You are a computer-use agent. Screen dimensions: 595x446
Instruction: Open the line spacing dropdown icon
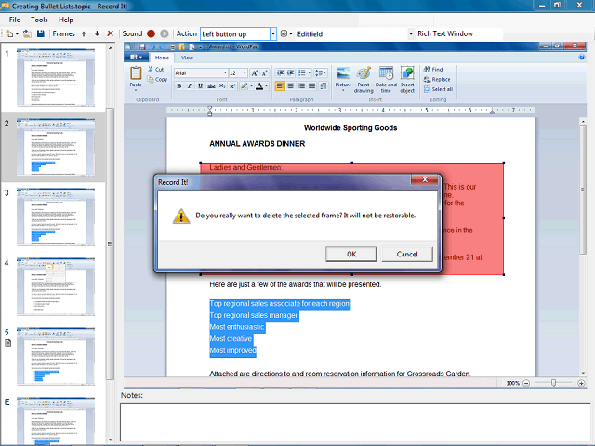[x=320, y=72]
